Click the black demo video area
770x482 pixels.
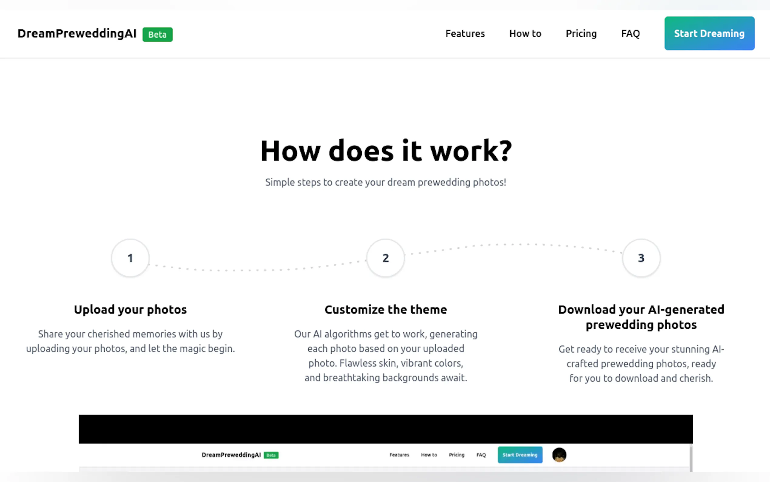(386, 429)
